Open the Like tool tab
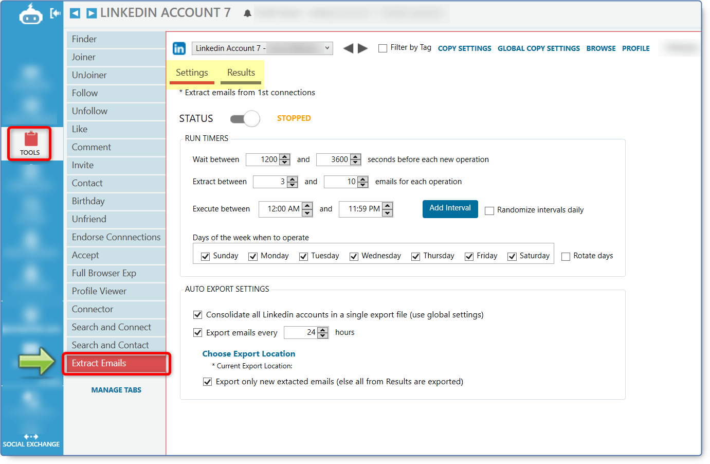The width and height of the screenshot is (710, 464). 116,130
